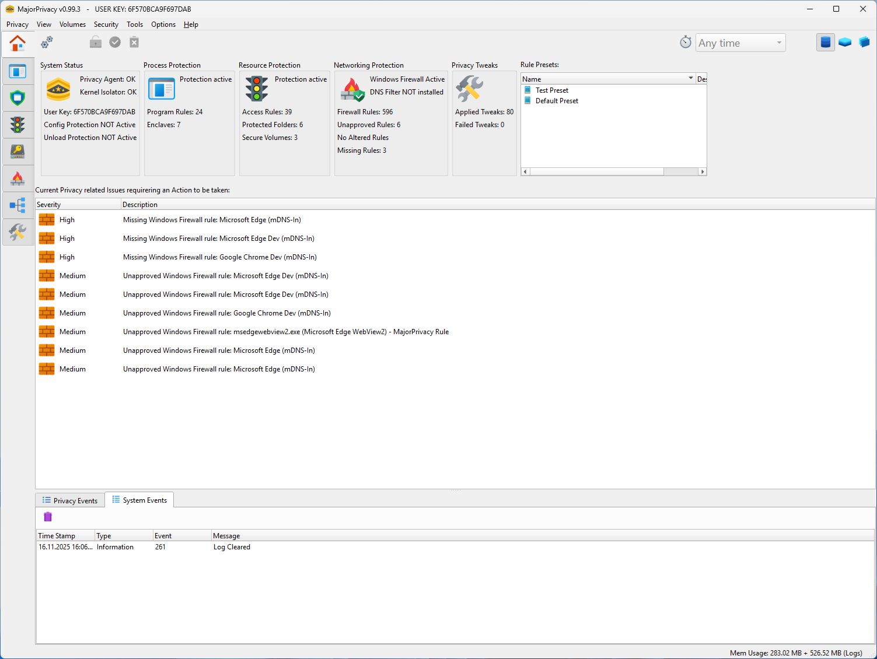Open the Home overview sidebar page

coord(18,44)
